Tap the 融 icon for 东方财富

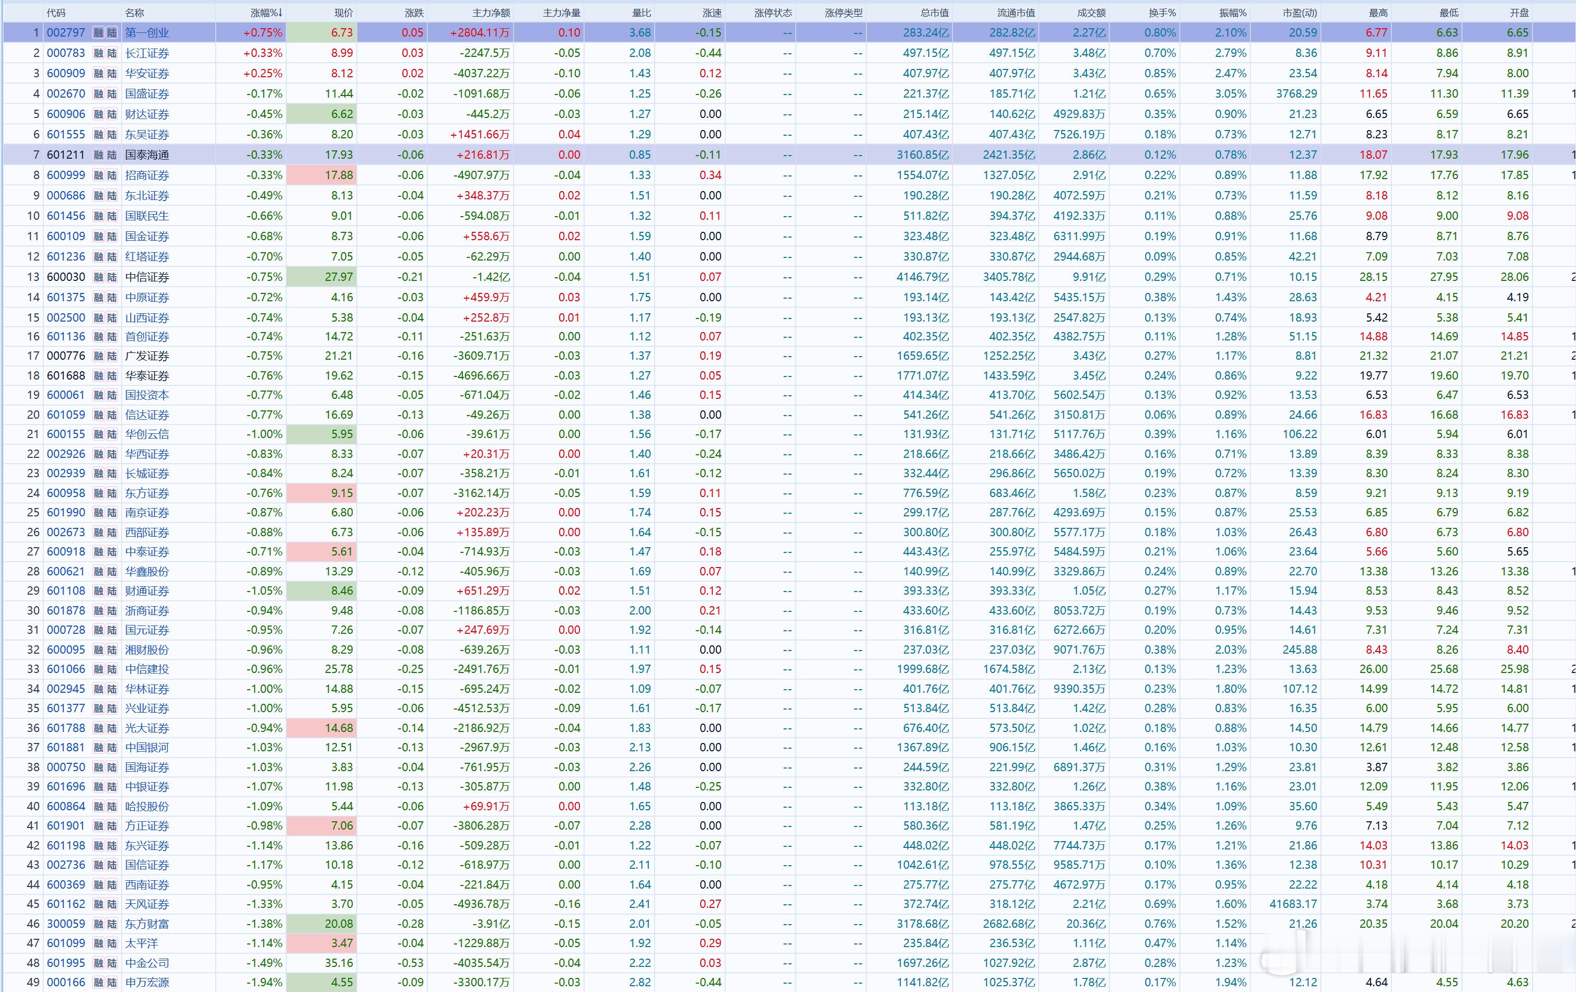[98, 924]
